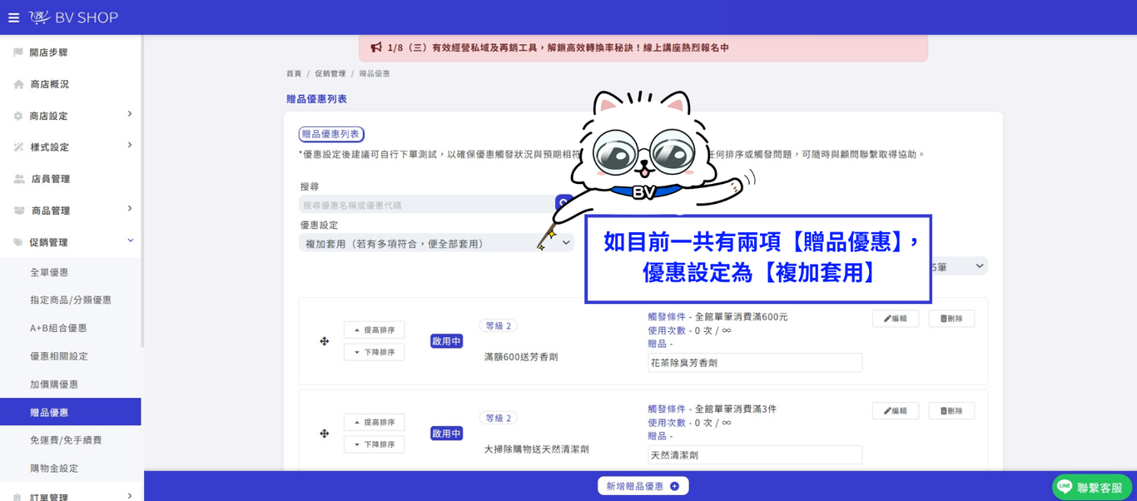Click 編輯 for the 滿額600送芳香劑 offer
Viewport: 1137px width, 501px height.
click(896, 319)
